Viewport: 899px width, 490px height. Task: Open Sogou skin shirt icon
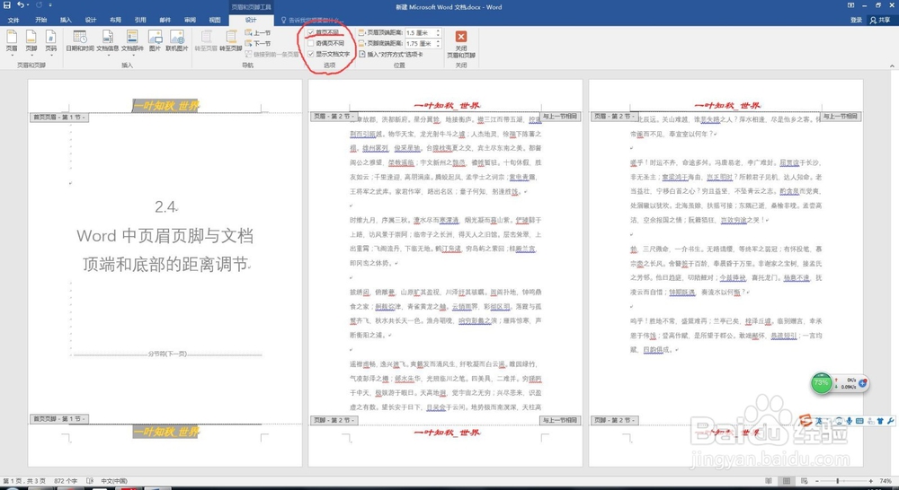880,421
